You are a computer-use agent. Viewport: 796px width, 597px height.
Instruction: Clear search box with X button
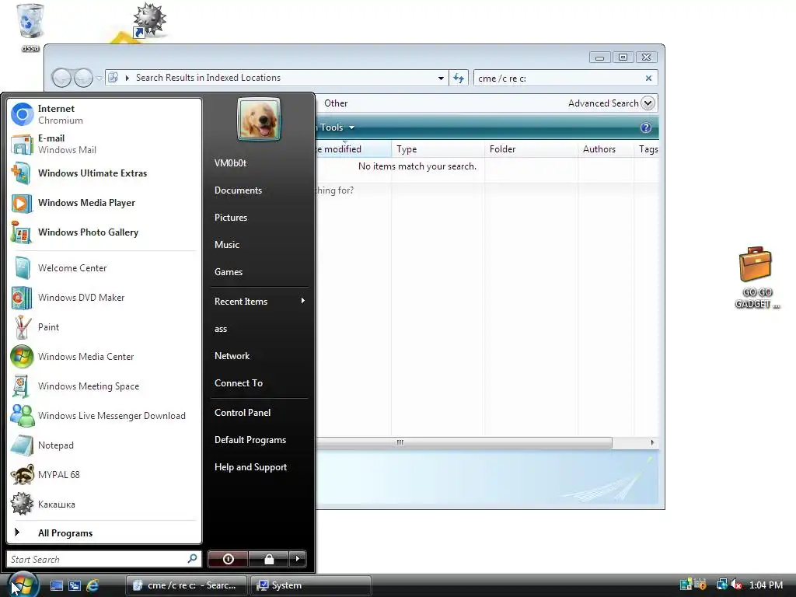click(x=648, y=79)
